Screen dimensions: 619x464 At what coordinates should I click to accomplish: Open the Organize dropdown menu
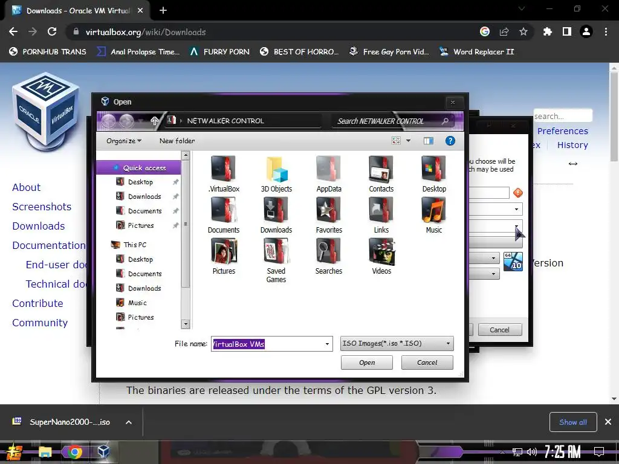124,141
